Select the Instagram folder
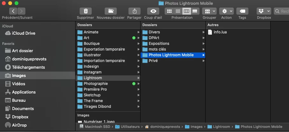Screen dimensions: 289x132 coord(108,72)
